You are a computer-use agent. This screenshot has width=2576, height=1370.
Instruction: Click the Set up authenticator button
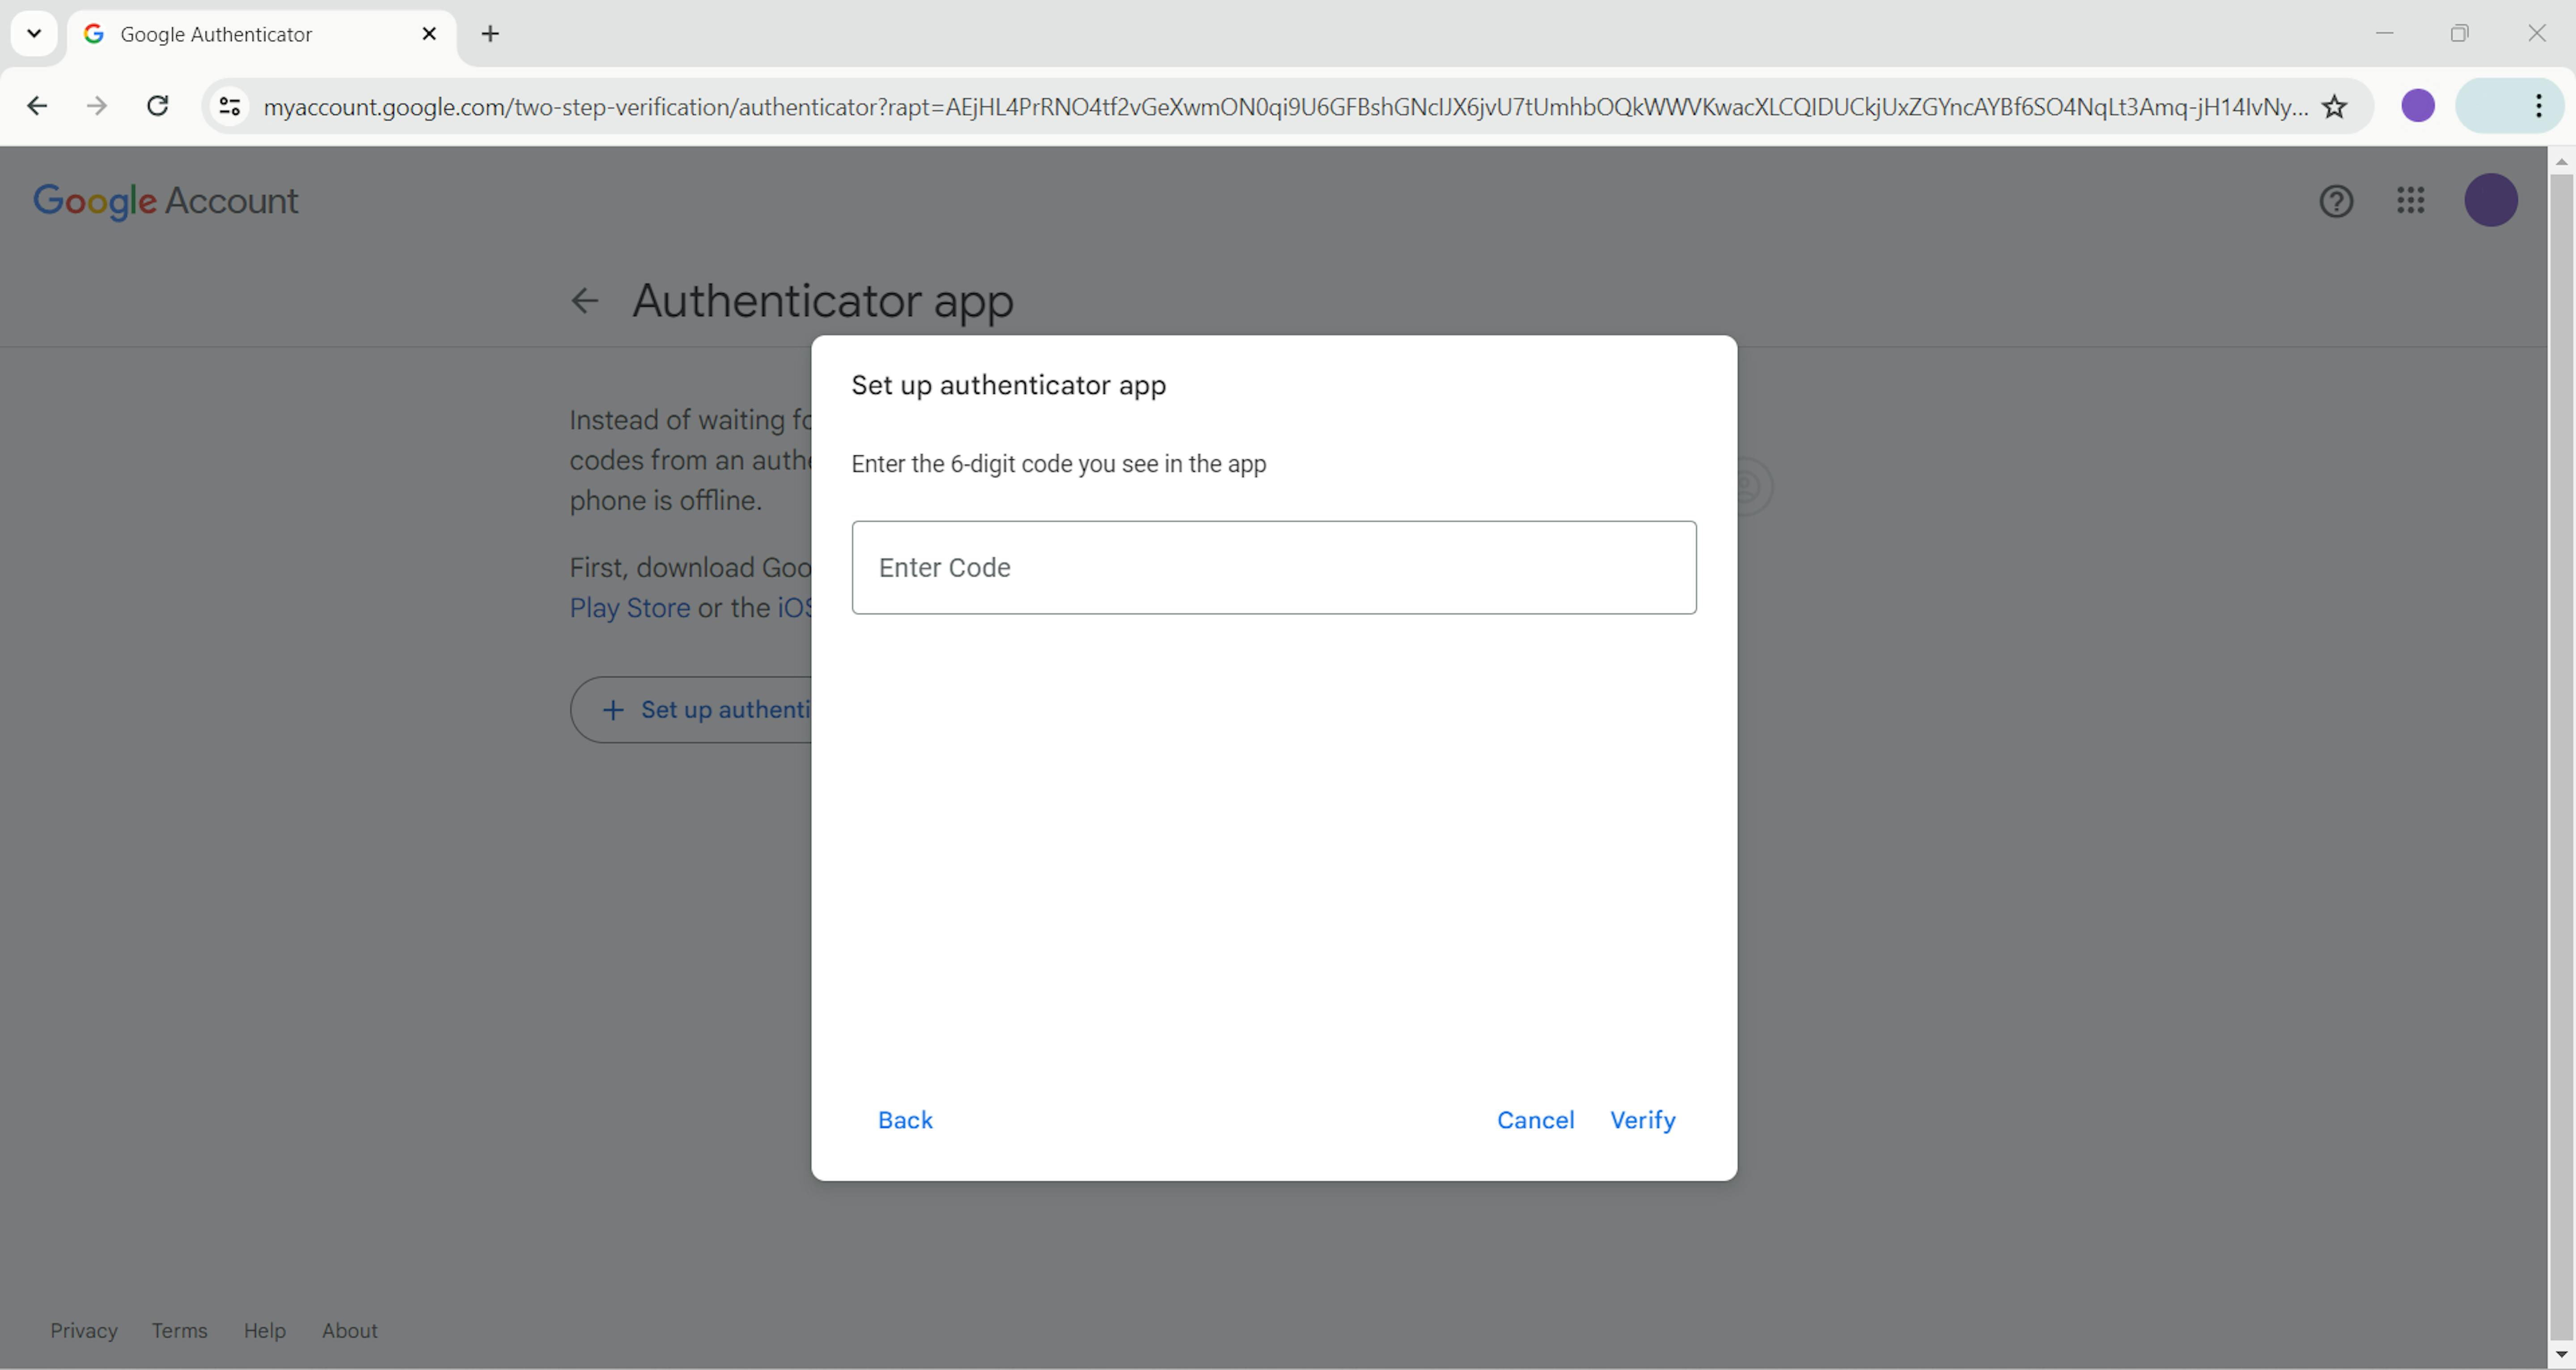(x=692, y=710)
